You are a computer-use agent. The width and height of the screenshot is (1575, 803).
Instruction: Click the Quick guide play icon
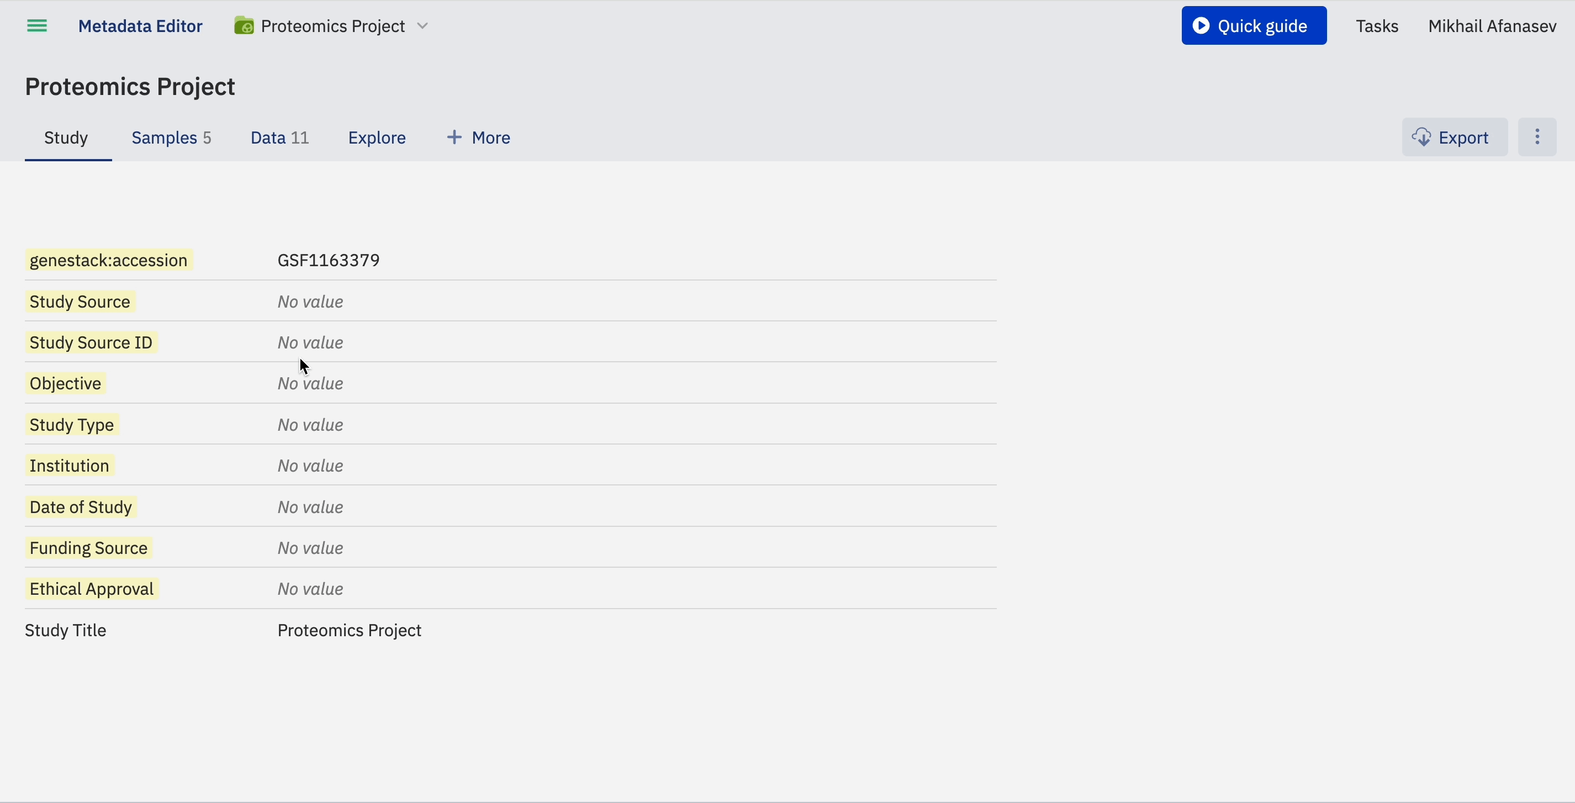pyautogui.click(x=1201, y=26)
